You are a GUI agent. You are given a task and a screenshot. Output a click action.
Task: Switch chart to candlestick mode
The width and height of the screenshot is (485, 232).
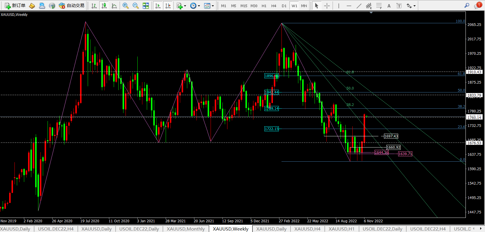(x=104, y=6)
